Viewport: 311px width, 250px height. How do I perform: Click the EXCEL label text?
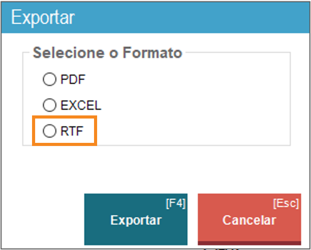tap(81, 106)
